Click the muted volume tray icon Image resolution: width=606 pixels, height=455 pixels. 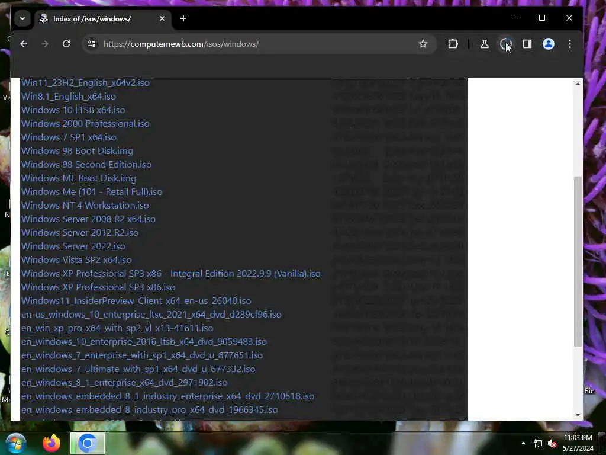(x=552, y=443)
